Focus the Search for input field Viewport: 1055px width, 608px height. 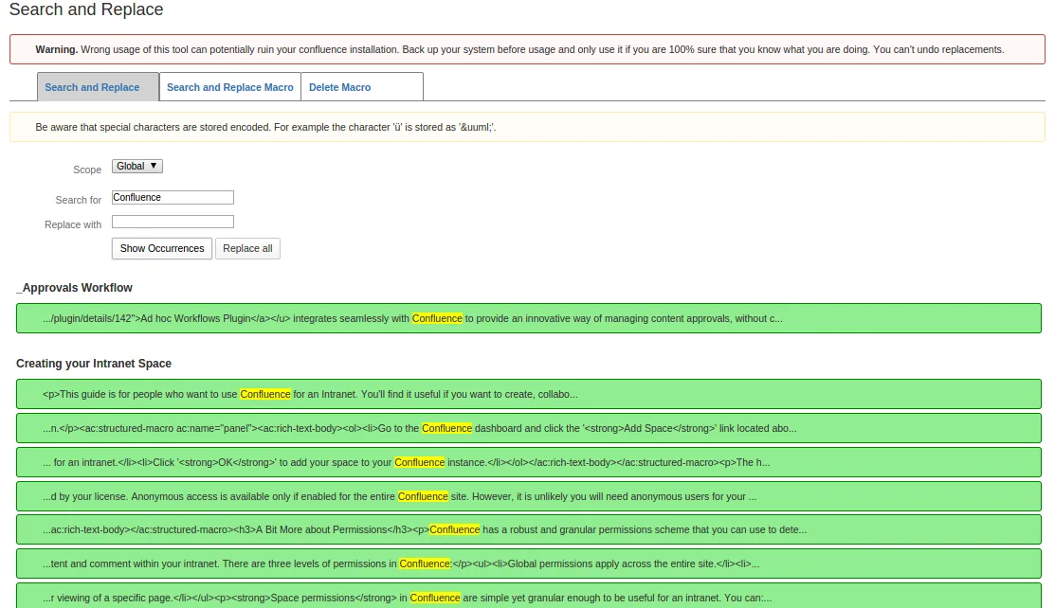click(x=173, y=197)
